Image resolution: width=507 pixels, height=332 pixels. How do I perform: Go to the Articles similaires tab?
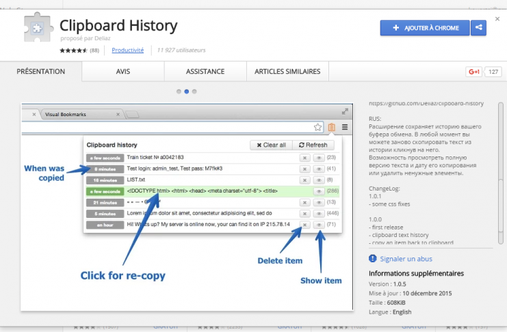pos(287,71)
